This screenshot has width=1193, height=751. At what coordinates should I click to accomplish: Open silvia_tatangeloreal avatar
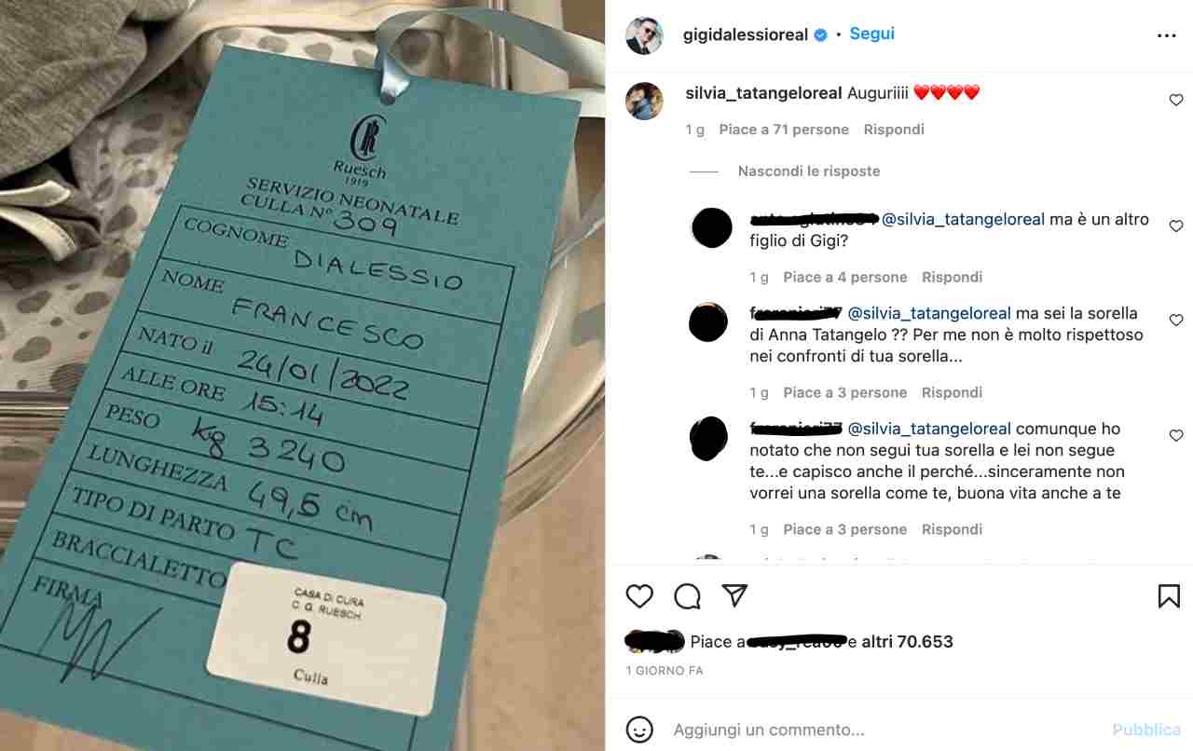pos(644,101)
